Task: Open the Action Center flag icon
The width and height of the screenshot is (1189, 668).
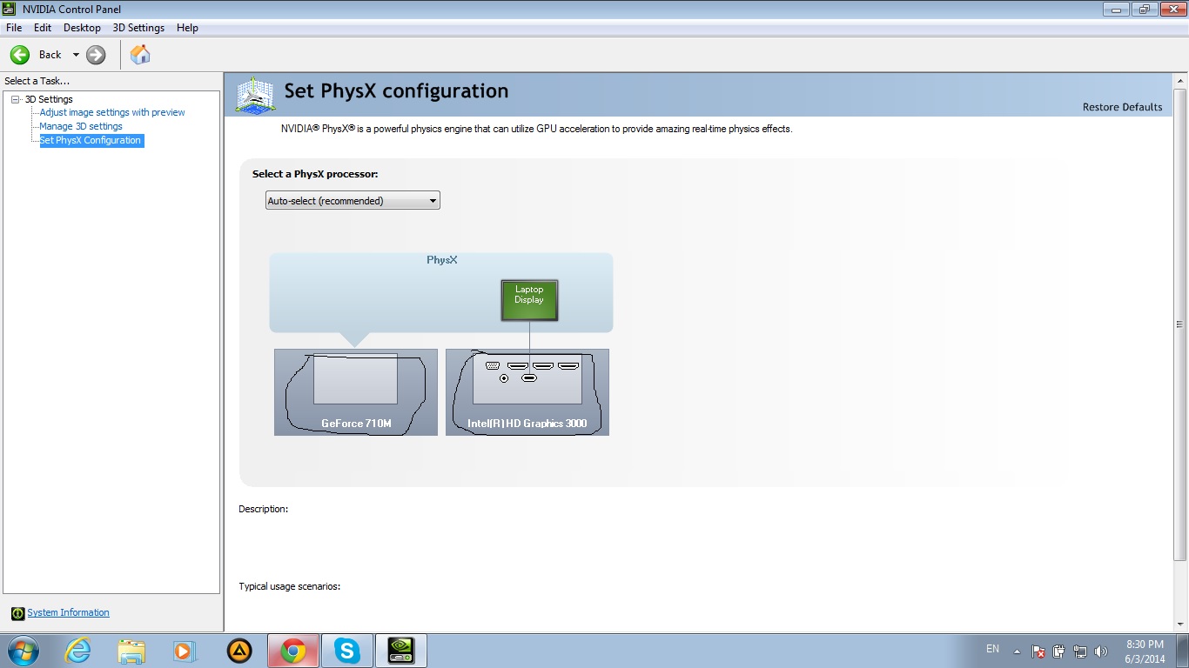Action: 1038,651
